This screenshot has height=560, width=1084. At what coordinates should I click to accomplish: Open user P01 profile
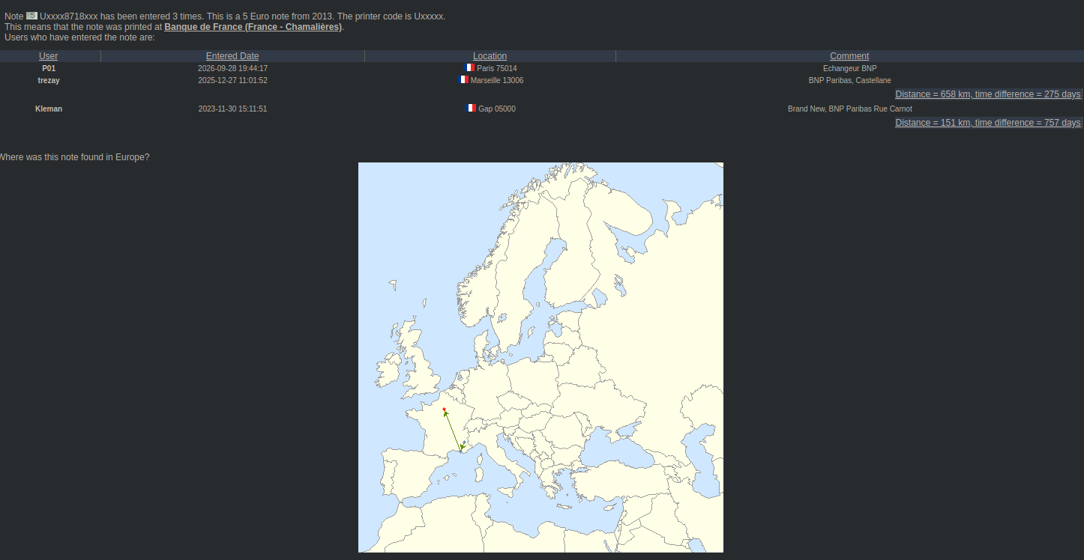tap(49, 68)
